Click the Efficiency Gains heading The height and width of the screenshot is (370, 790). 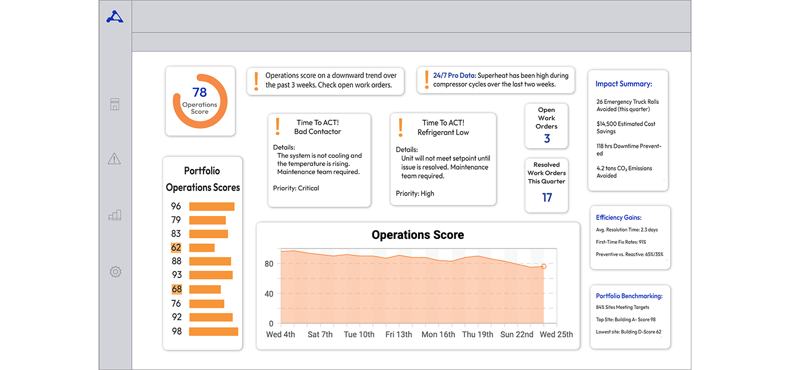coord(618,217)
